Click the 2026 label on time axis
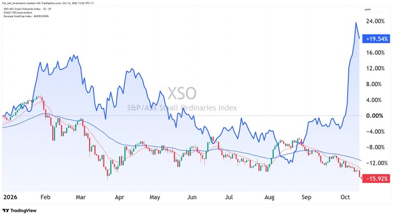The height and width of the screenshot is (217, 393). pos(10,197)
